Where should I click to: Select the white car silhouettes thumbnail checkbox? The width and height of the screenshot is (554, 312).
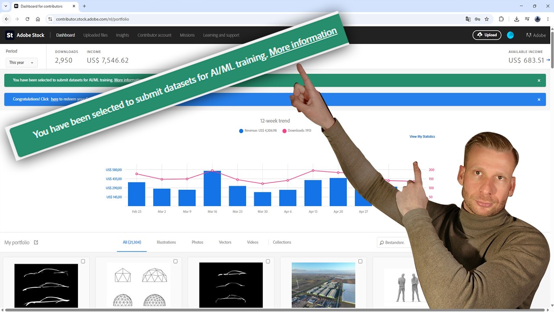(x=83, y=261)
